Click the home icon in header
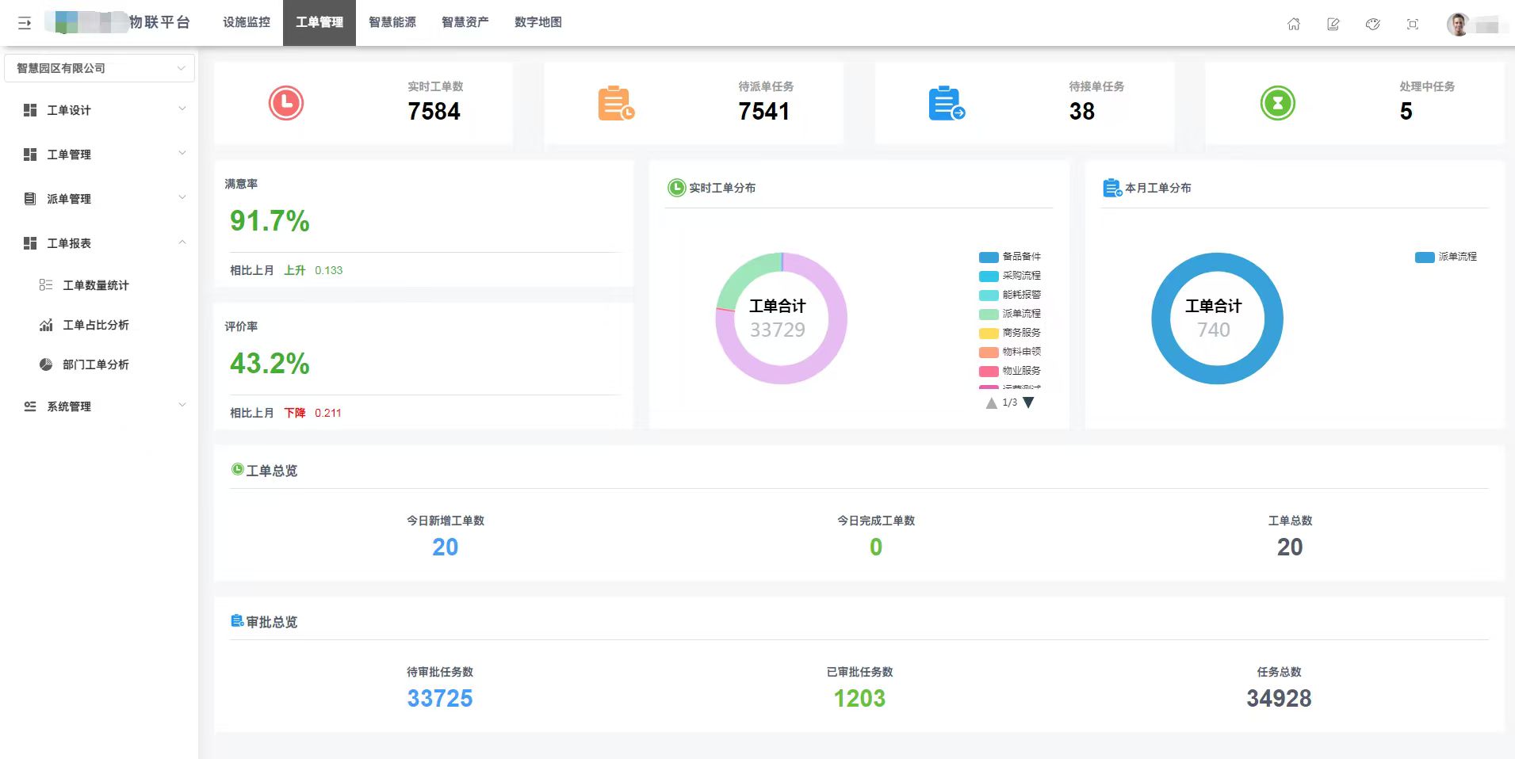 point(1294,24)
